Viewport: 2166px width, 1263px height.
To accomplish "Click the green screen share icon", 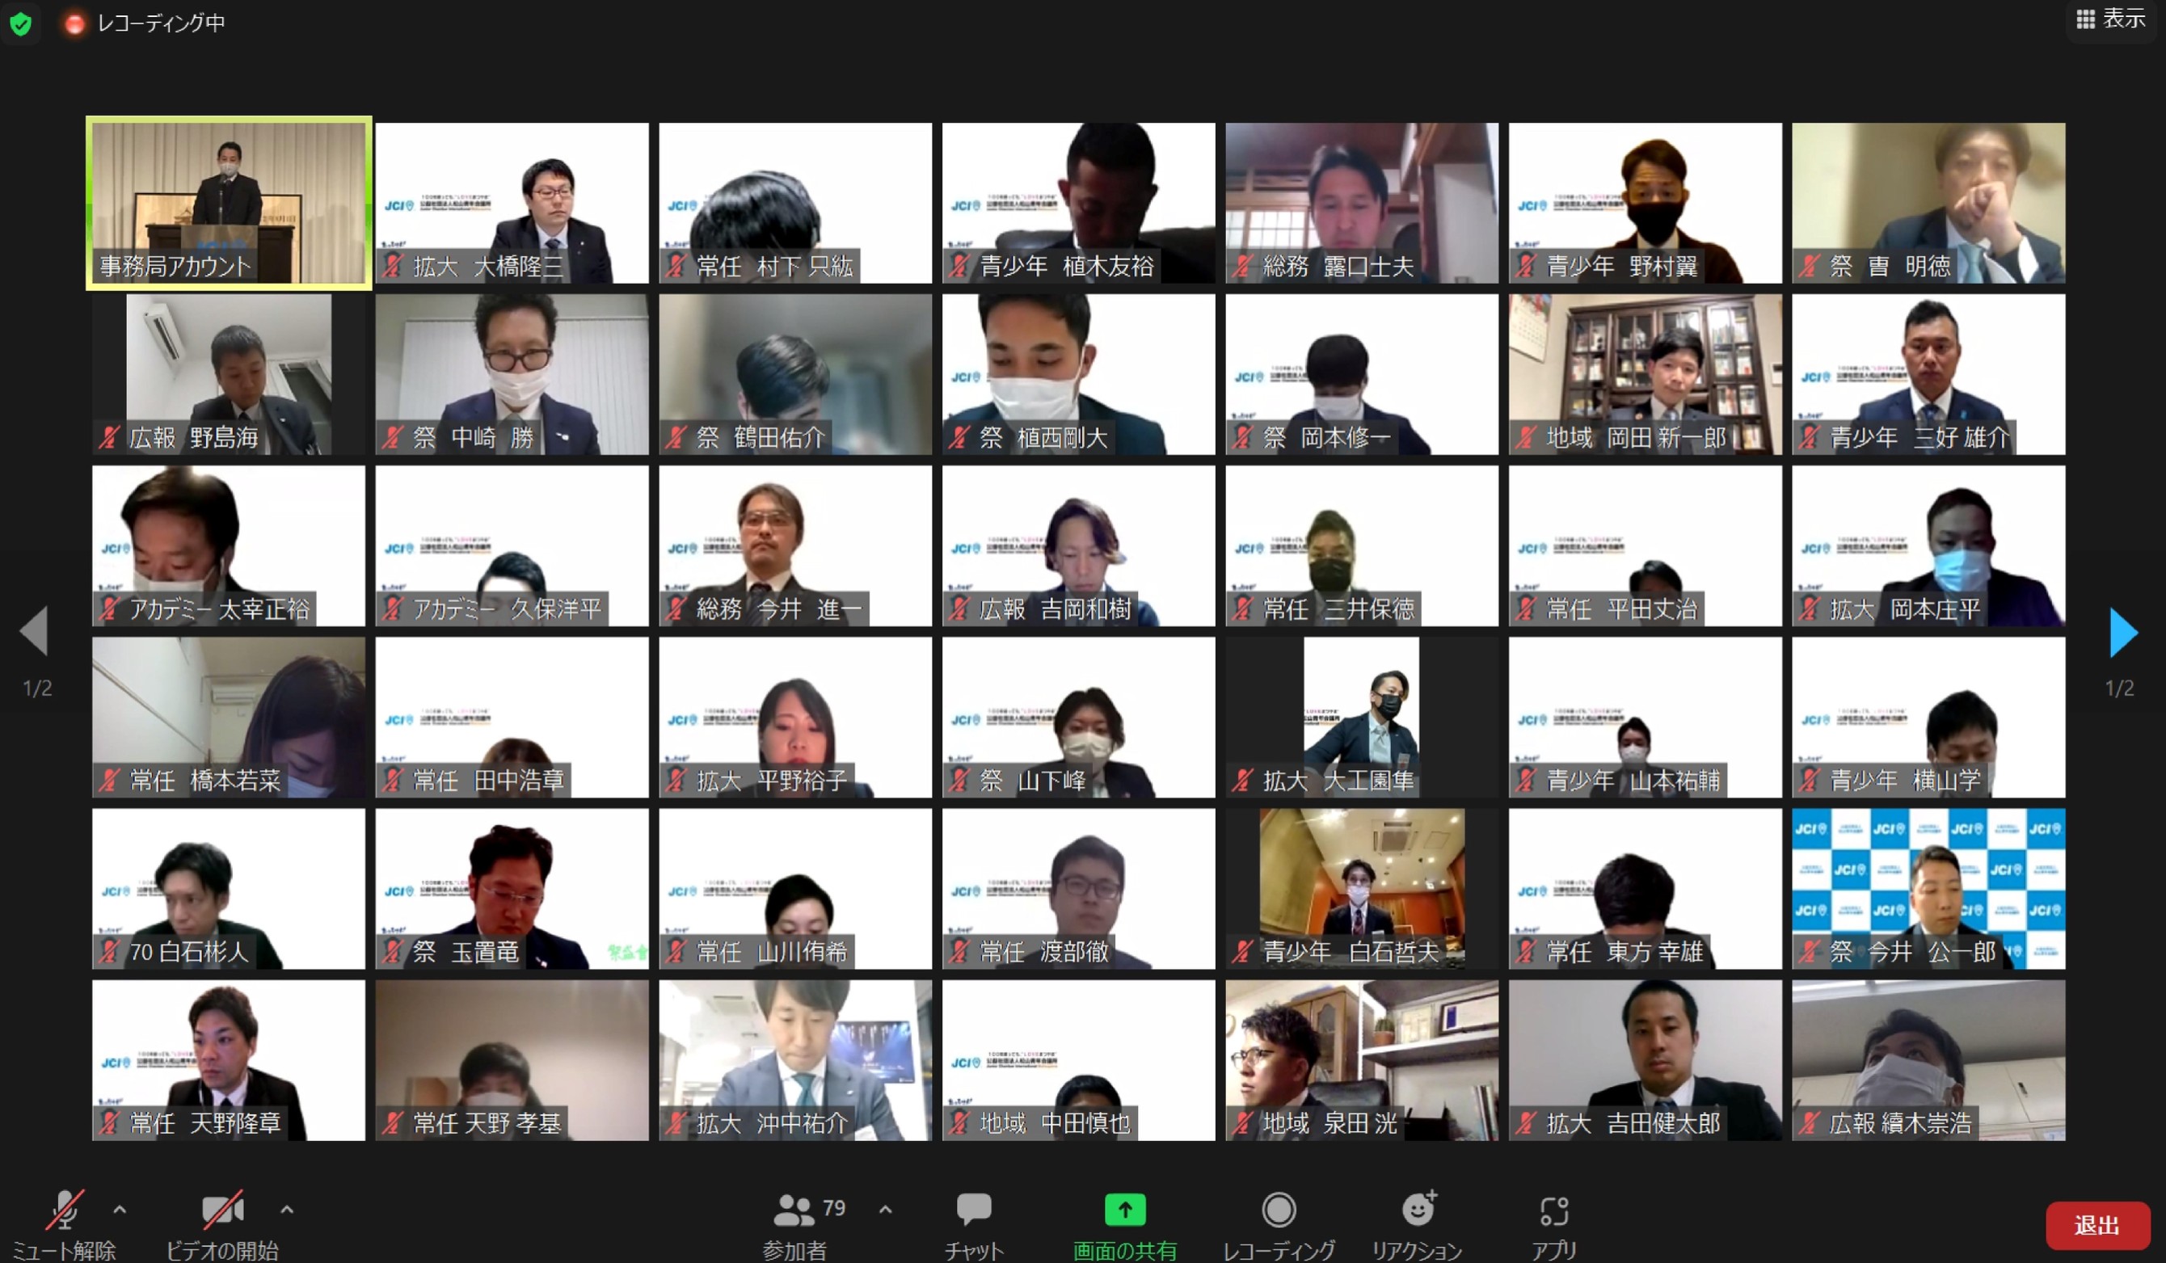I will tap(1124, 1210).
